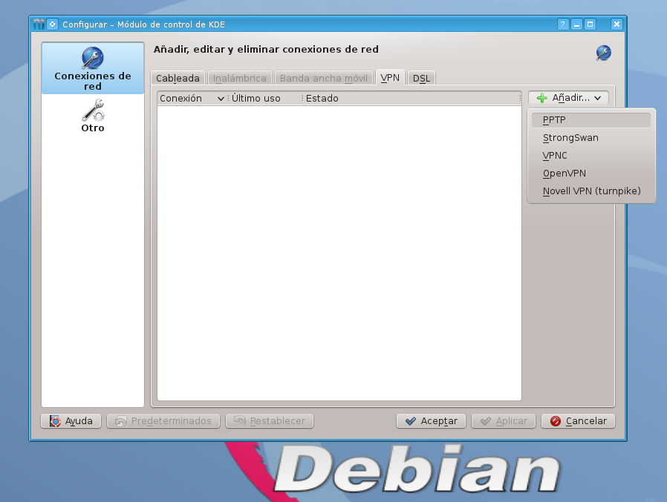The height and width of the screenshot is (502, 667).
Task: Choose OpenVPN from the menu
Action: pyautogui.click(x=590, y=174)
